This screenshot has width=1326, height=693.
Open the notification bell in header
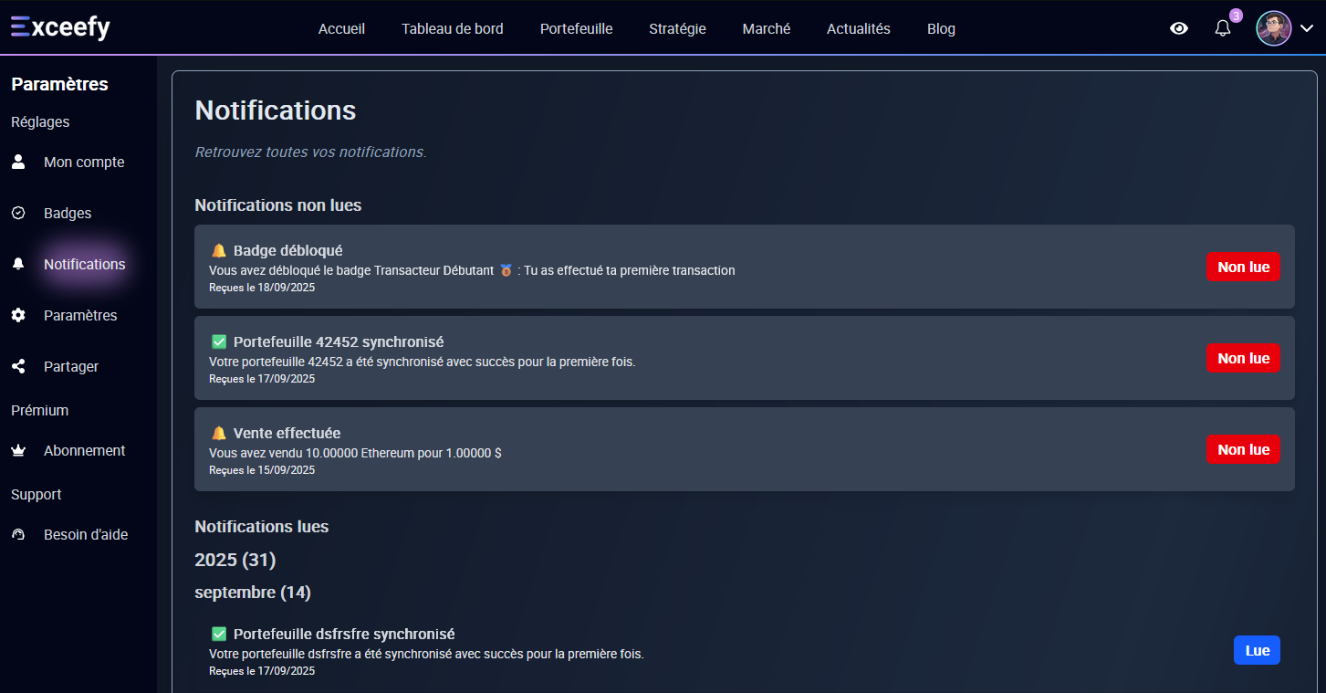[x=1223, y=28]
